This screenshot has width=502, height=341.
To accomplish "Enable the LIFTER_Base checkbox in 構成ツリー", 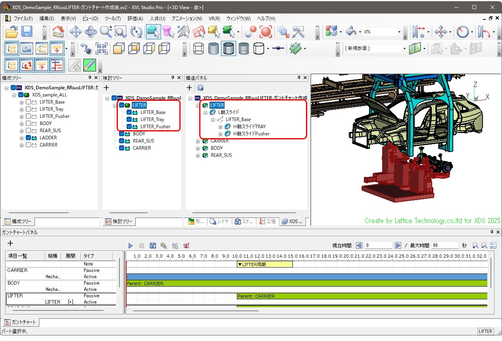I will 29,102.
